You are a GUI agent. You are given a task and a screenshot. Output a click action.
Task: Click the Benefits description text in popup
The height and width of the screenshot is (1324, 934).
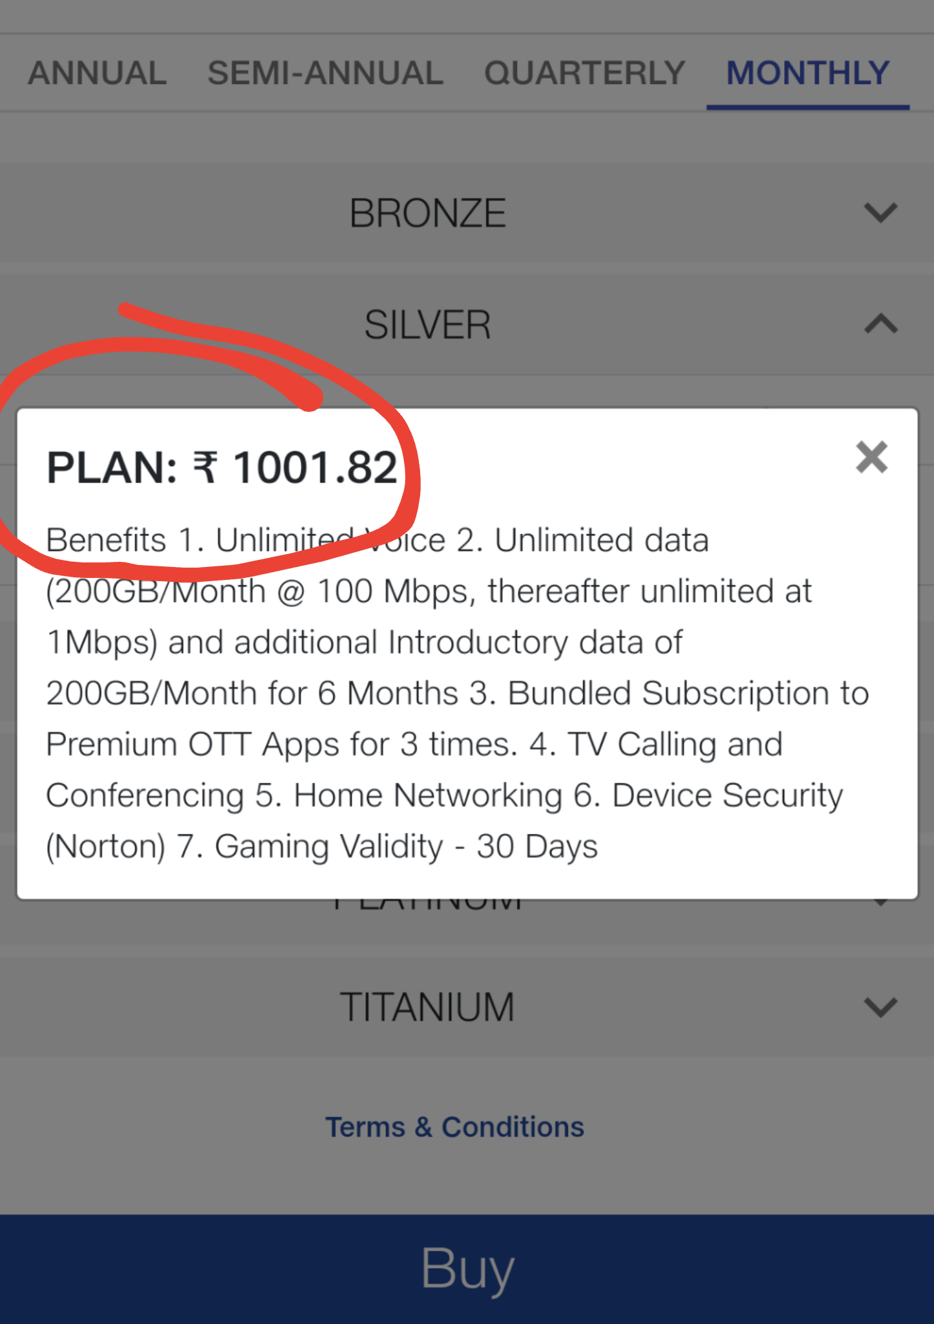point(452,692)
